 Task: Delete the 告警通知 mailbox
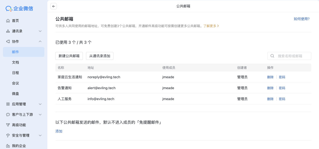click(x=270, y=88)
